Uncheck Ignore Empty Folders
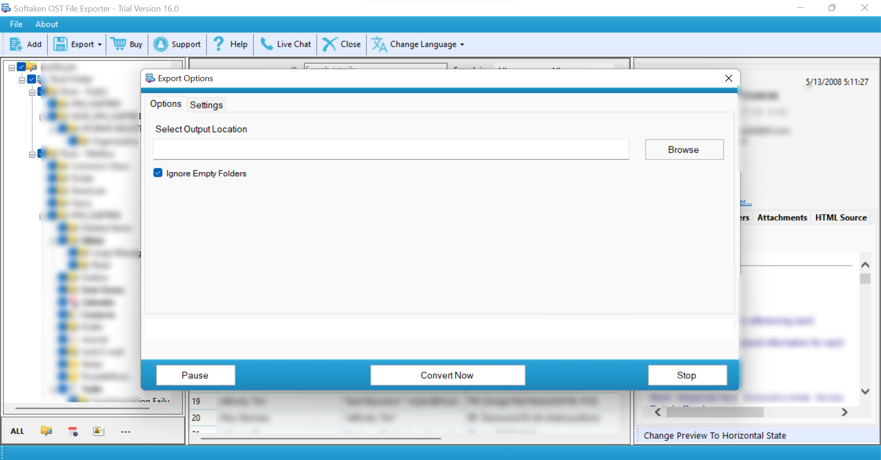Screen dimensions: 881x460 (158, 173)
